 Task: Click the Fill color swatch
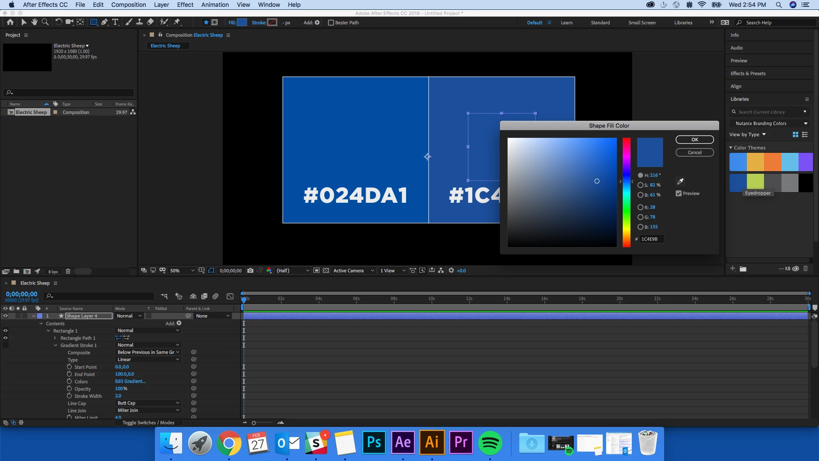point(242,23)
